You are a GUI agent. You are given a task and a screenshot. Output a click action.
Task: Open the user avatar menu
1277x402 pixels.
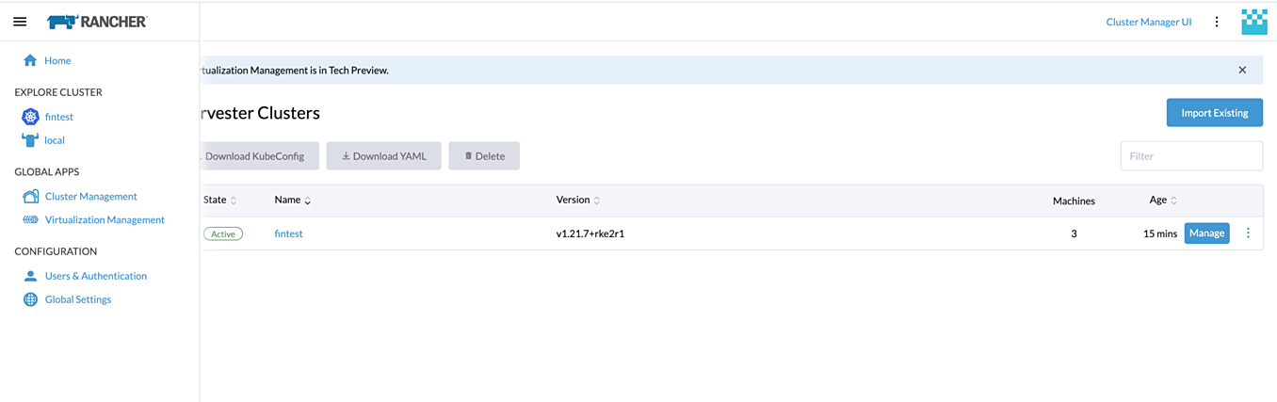pyautogui.click(x=1254, y=22)
